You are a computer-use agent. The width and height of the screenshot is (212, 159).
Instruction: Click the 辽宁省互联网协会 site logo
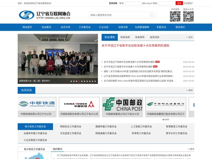pos(45,15)
